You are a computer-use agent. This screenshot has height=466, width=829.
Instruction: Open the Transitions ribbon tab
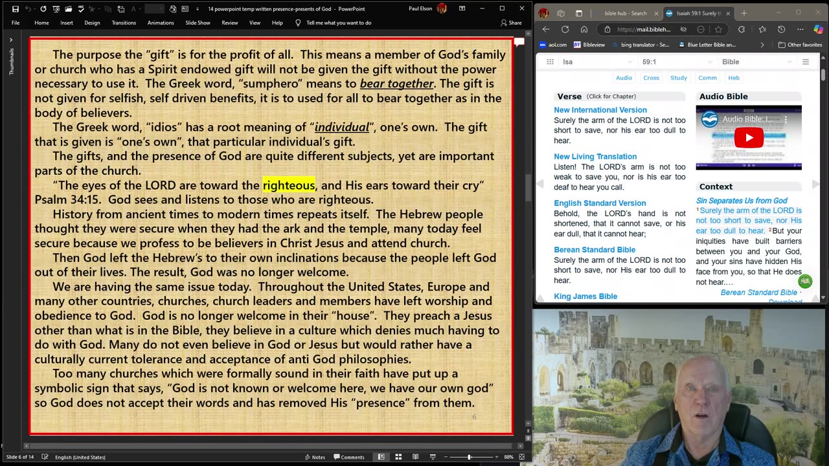coord(124,23)
